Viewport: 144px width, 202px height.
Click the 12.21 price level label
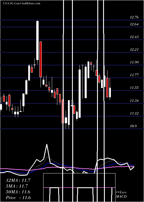[134, 49]
